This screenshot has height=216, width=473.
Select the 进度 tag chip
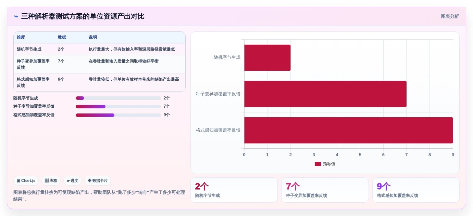[72, 180]
